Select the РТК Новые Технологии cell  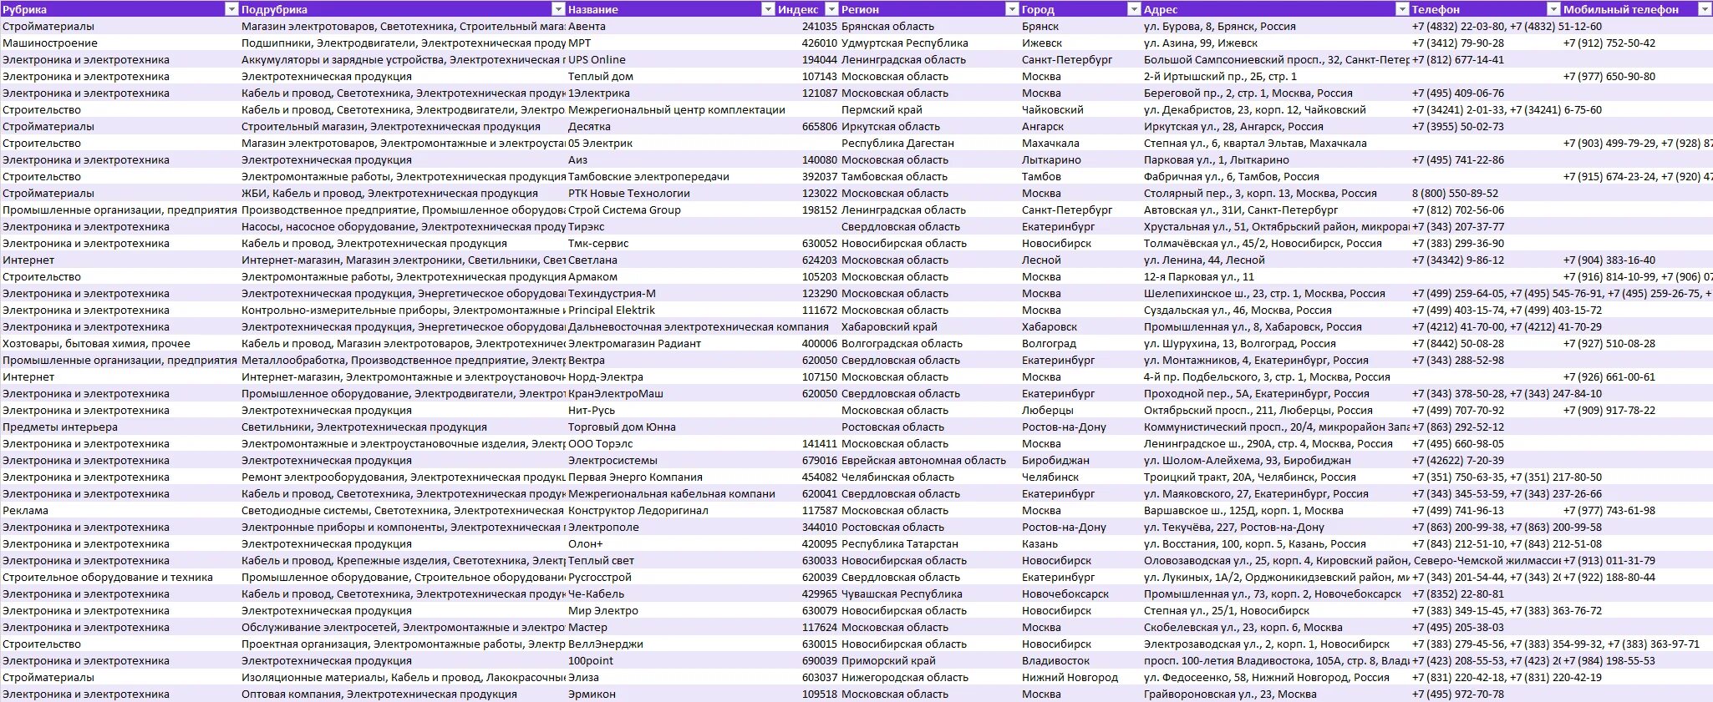(x=670, y=193)
